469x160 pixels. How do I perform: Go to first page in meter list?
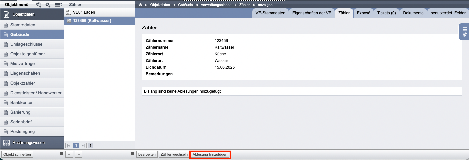click(x=69, y=145)
